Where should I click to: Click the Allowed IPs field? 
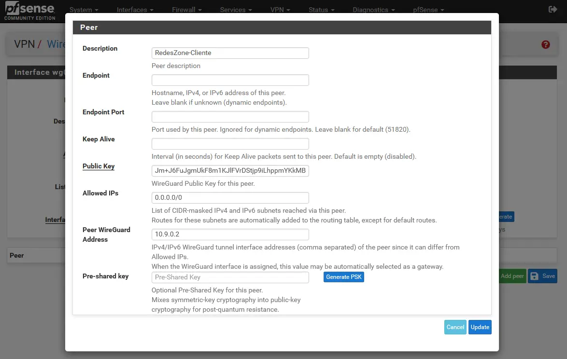click(230, 198)
